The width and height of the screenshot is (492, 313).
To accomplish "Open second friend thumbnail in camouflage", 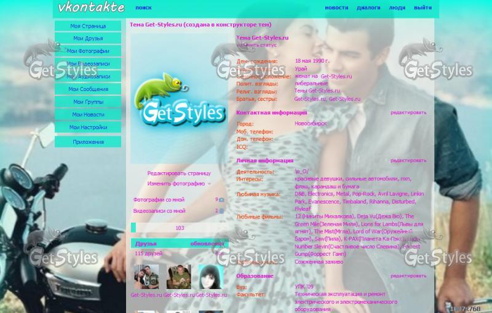I will coord(179,277).
